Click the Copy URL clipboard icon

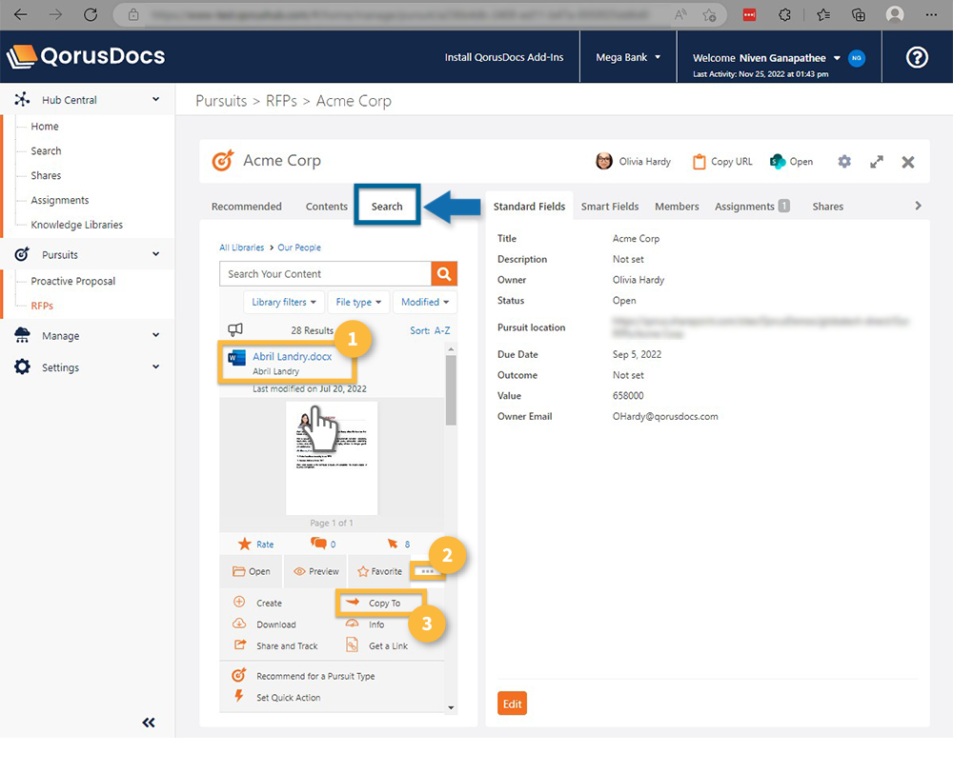click(x=700, y=162)
